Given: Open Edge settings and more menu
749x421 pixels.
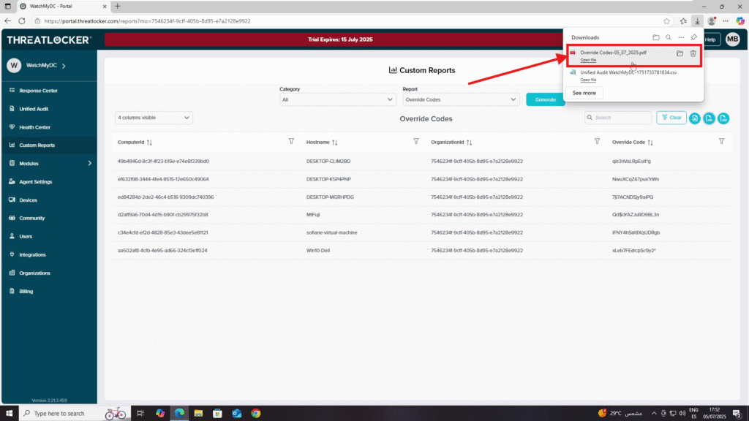Looking at the screenshot, I should tap(726, 21).
